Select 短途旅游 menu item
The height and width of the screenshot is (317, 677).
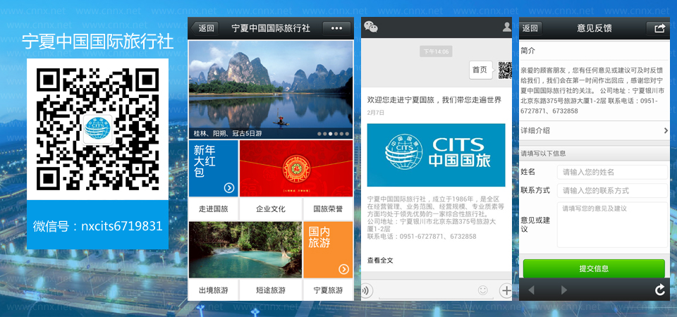[271, 290]
